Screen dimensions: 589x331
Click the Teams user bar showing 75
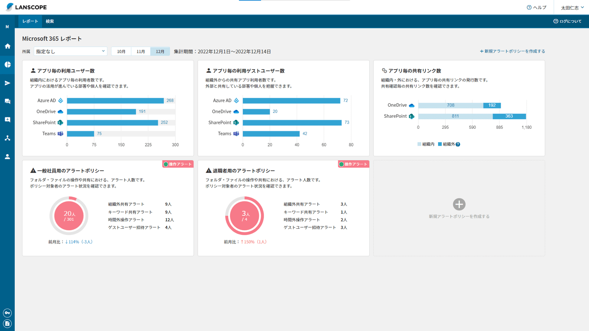click(81, 134)
